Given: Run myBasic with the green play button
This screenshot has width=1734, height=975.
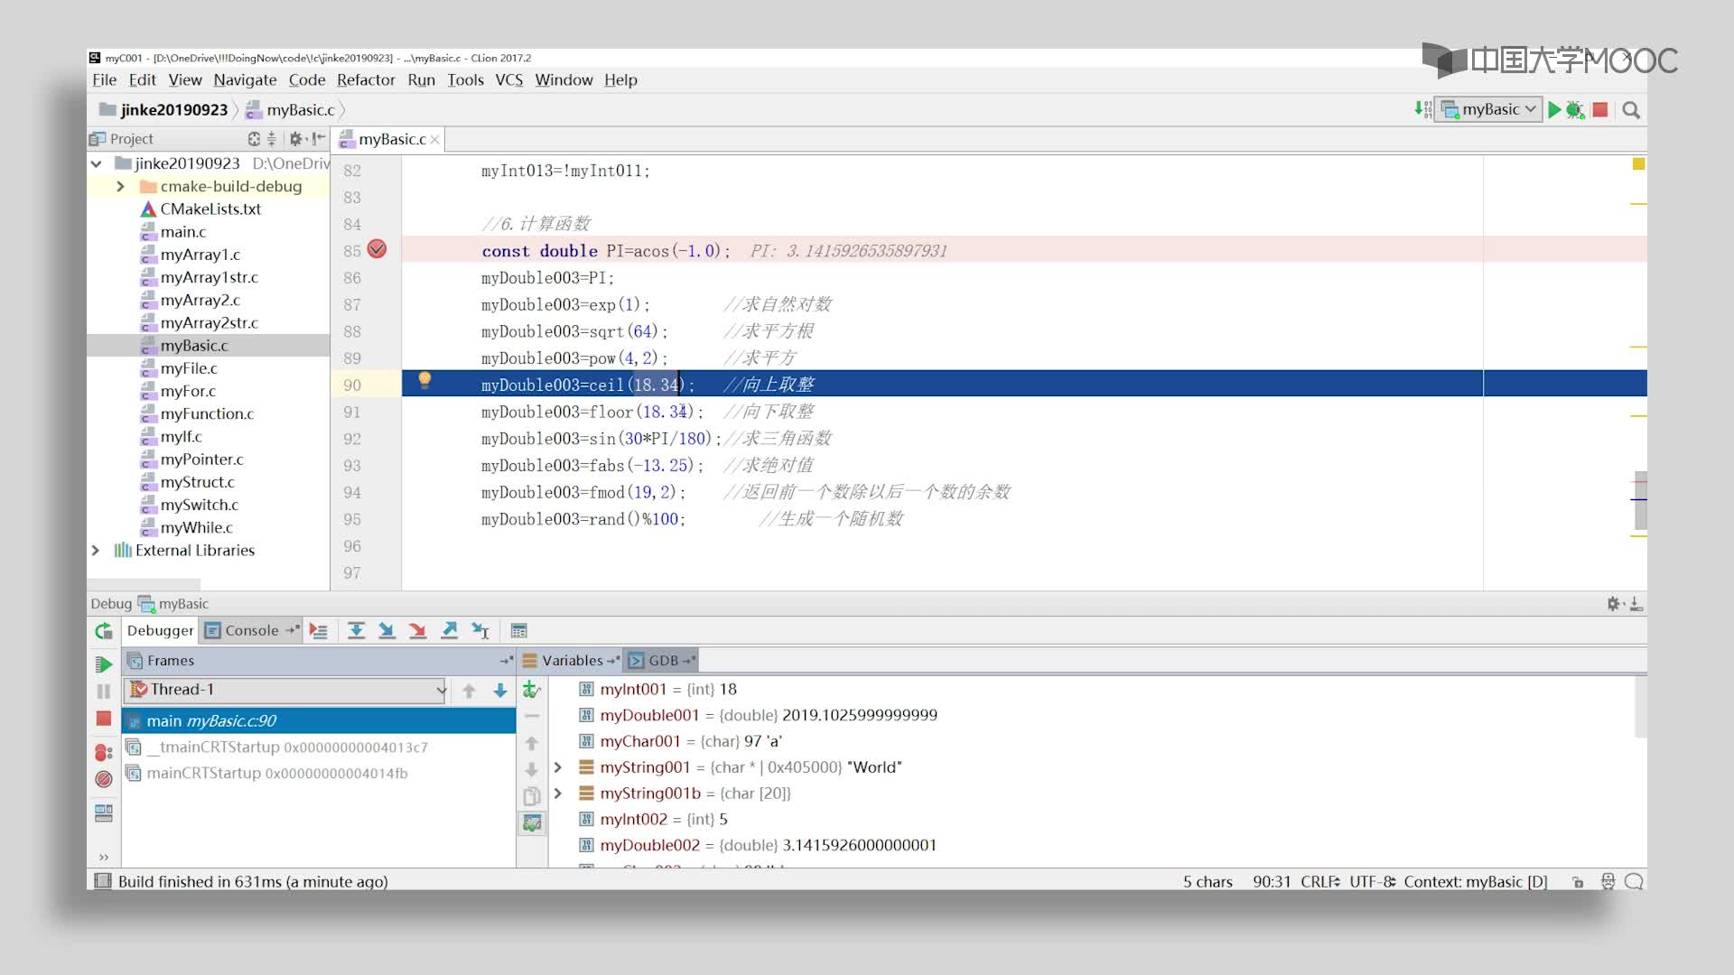Looking at the screenshot, I should pos(1554,109).
